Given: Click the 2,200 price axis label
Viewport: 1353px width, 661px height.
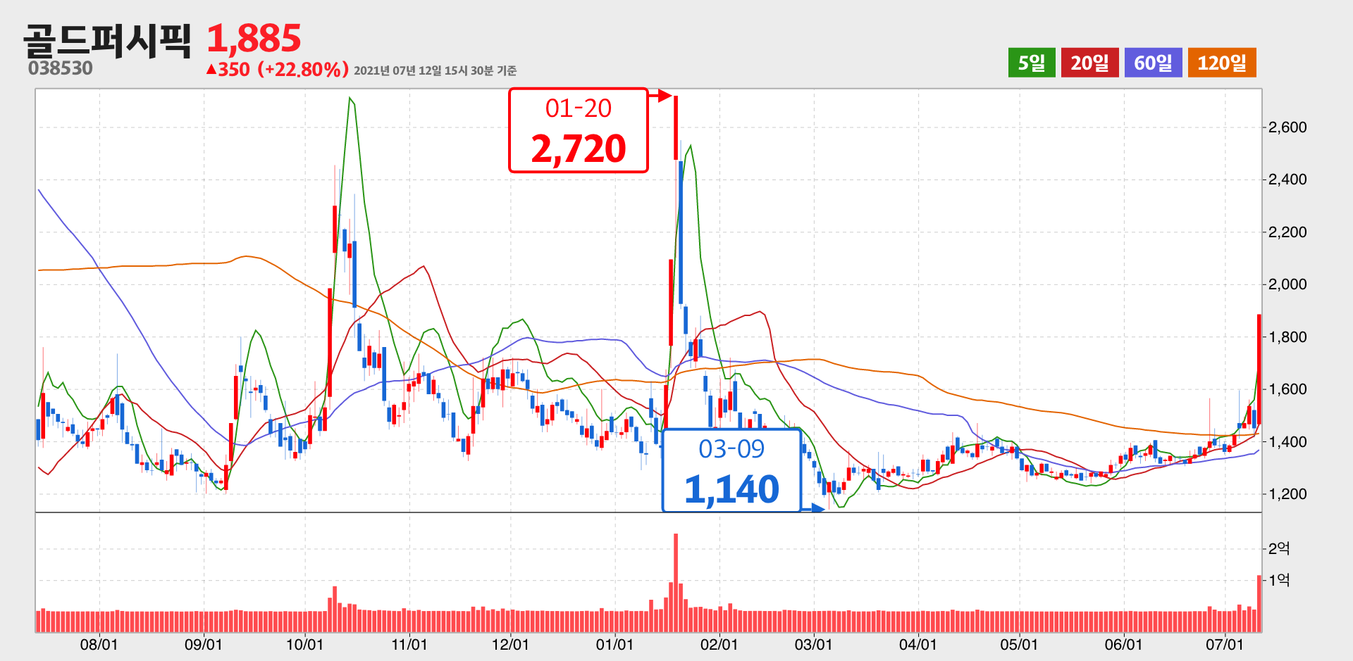Looking at the screenshot, I should click(1287, 232).
